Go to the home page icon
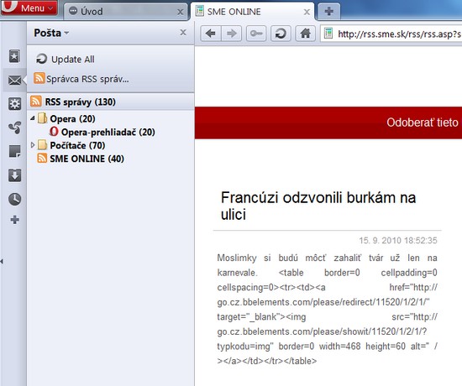Viewport: 462px width, 386px height. pos(305,34)
